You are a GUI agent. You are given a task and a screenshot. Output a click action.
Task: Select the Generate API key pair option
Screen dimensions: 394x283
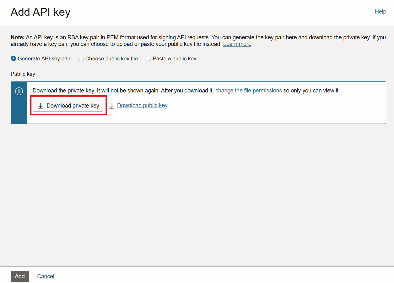coord(13,58)
